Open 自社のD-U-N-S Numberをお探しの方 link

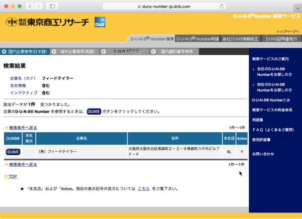tap(274, 72)
